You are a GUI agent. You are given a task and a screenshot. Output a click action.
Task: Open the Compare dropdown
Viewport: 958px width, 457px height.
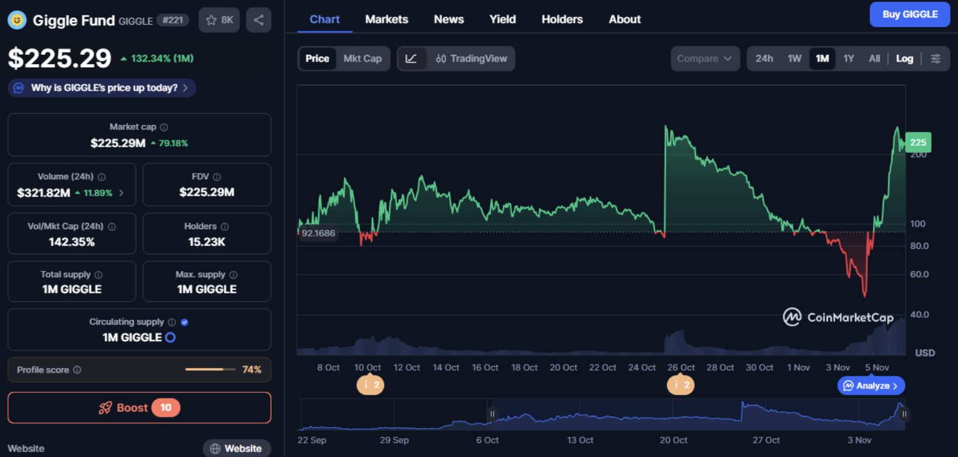(x=705, y=59)
